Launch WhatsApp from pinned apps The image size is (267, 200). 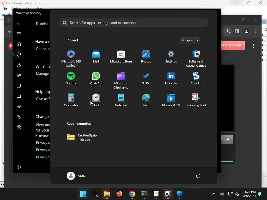tap(96, 78)
